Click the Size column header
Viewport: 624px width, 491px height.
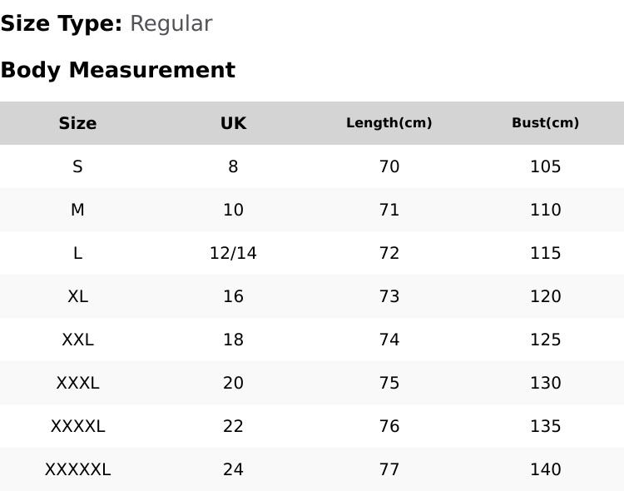pyautogui.click(x=77, y=123)
